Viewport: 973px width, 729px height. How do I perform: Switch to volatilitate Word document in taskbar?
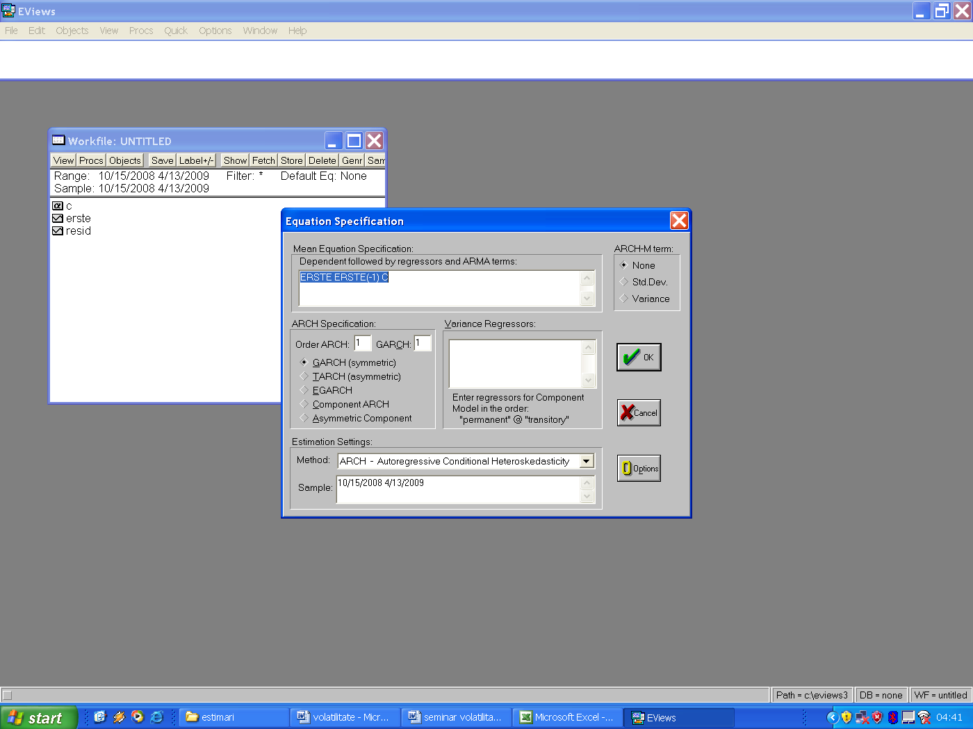pos(345,717)
